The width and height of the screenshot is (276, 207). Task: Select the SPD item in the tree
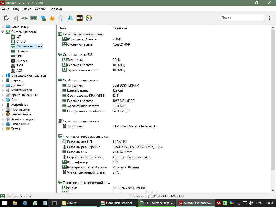[19, 56]
